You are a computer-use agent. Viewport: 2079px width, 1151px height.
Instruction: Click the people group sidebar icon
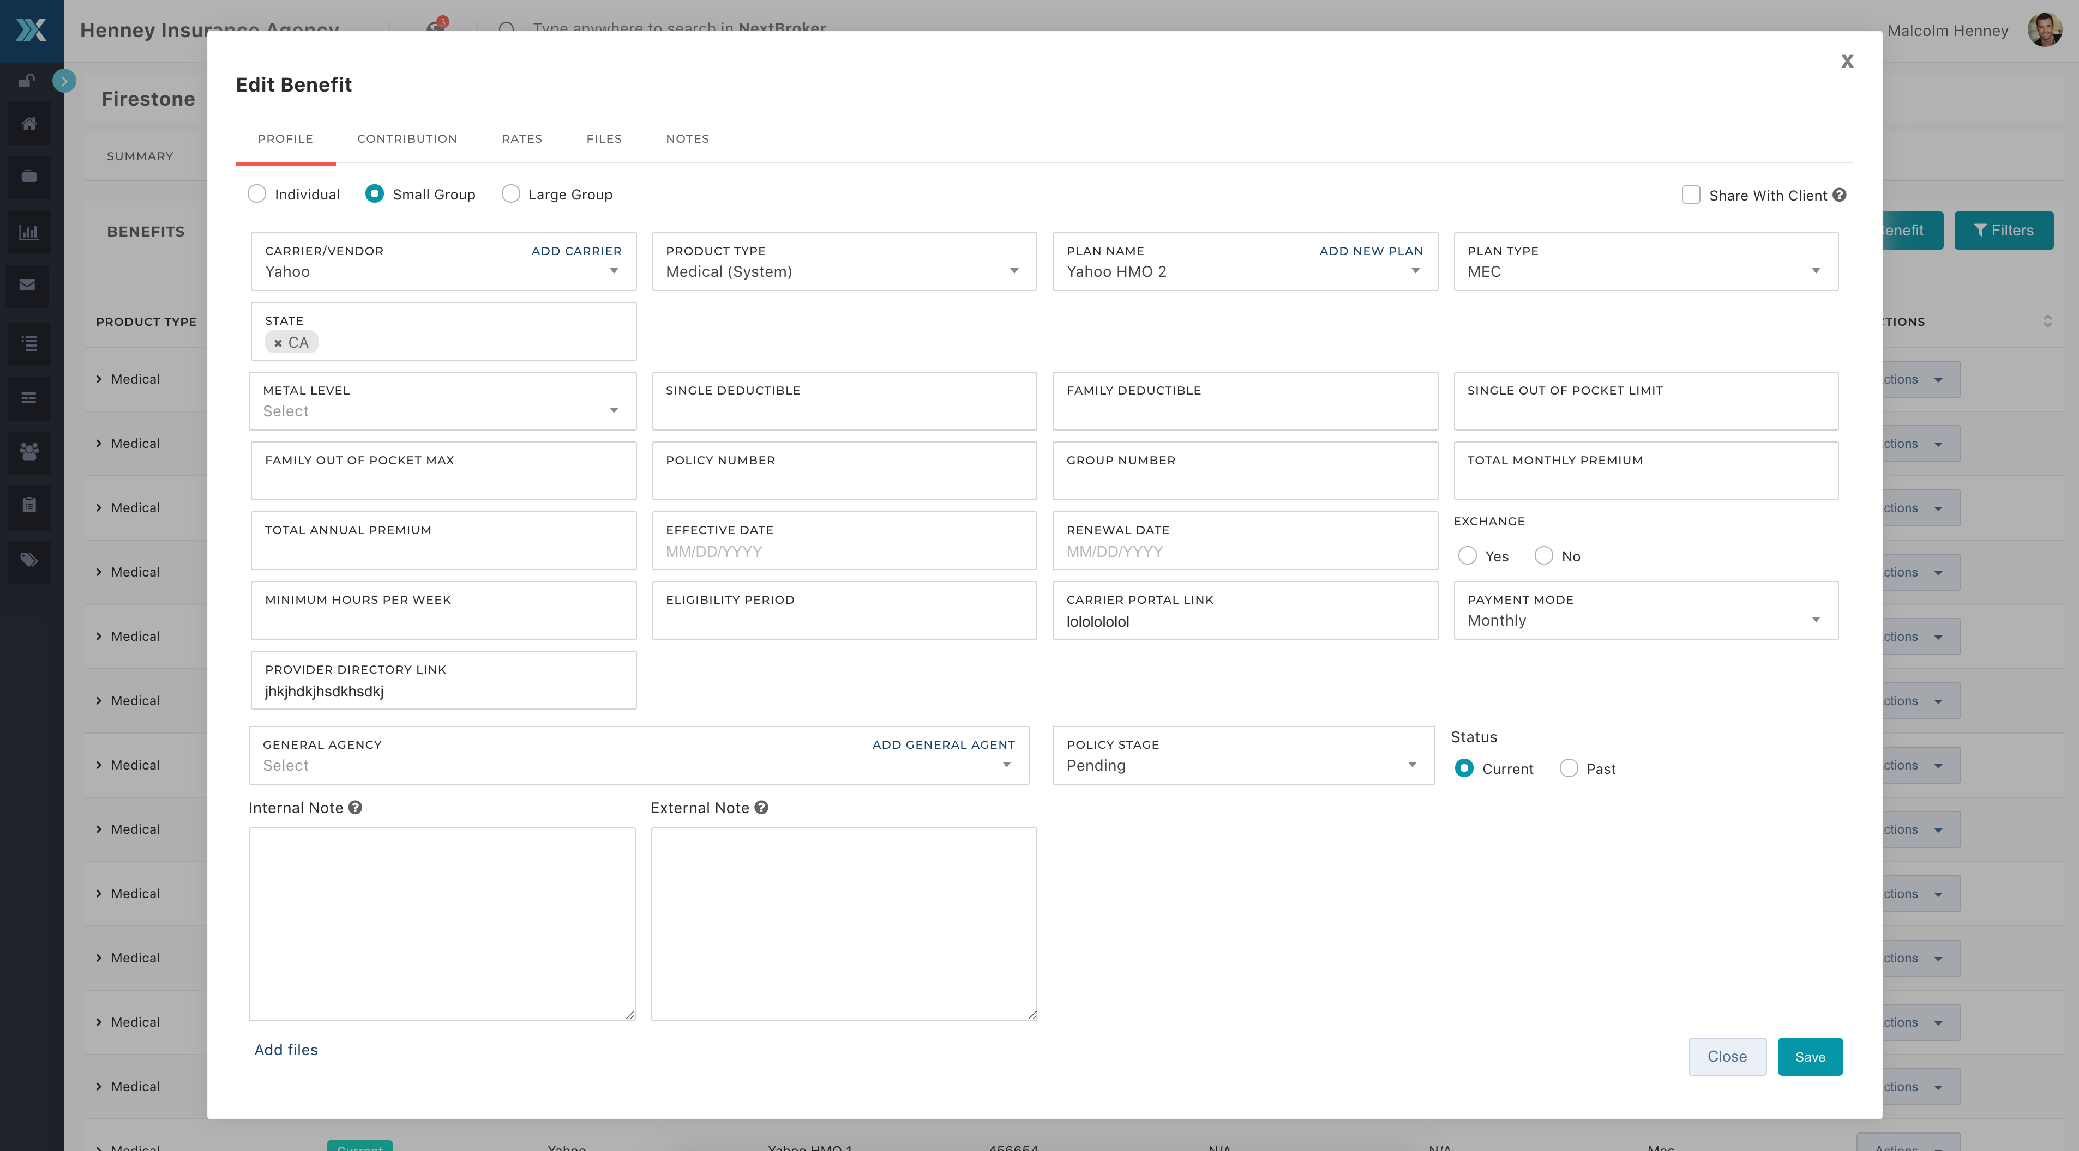29,451
